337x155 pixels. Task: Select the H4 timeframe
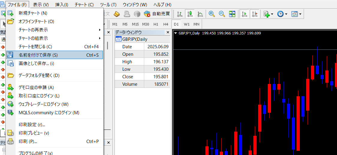click(x=166, y=24)
